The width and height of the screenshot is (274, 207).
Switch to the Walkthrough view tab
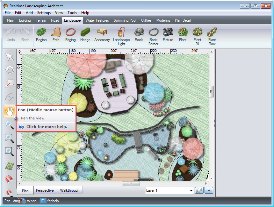tap(70, 190)
